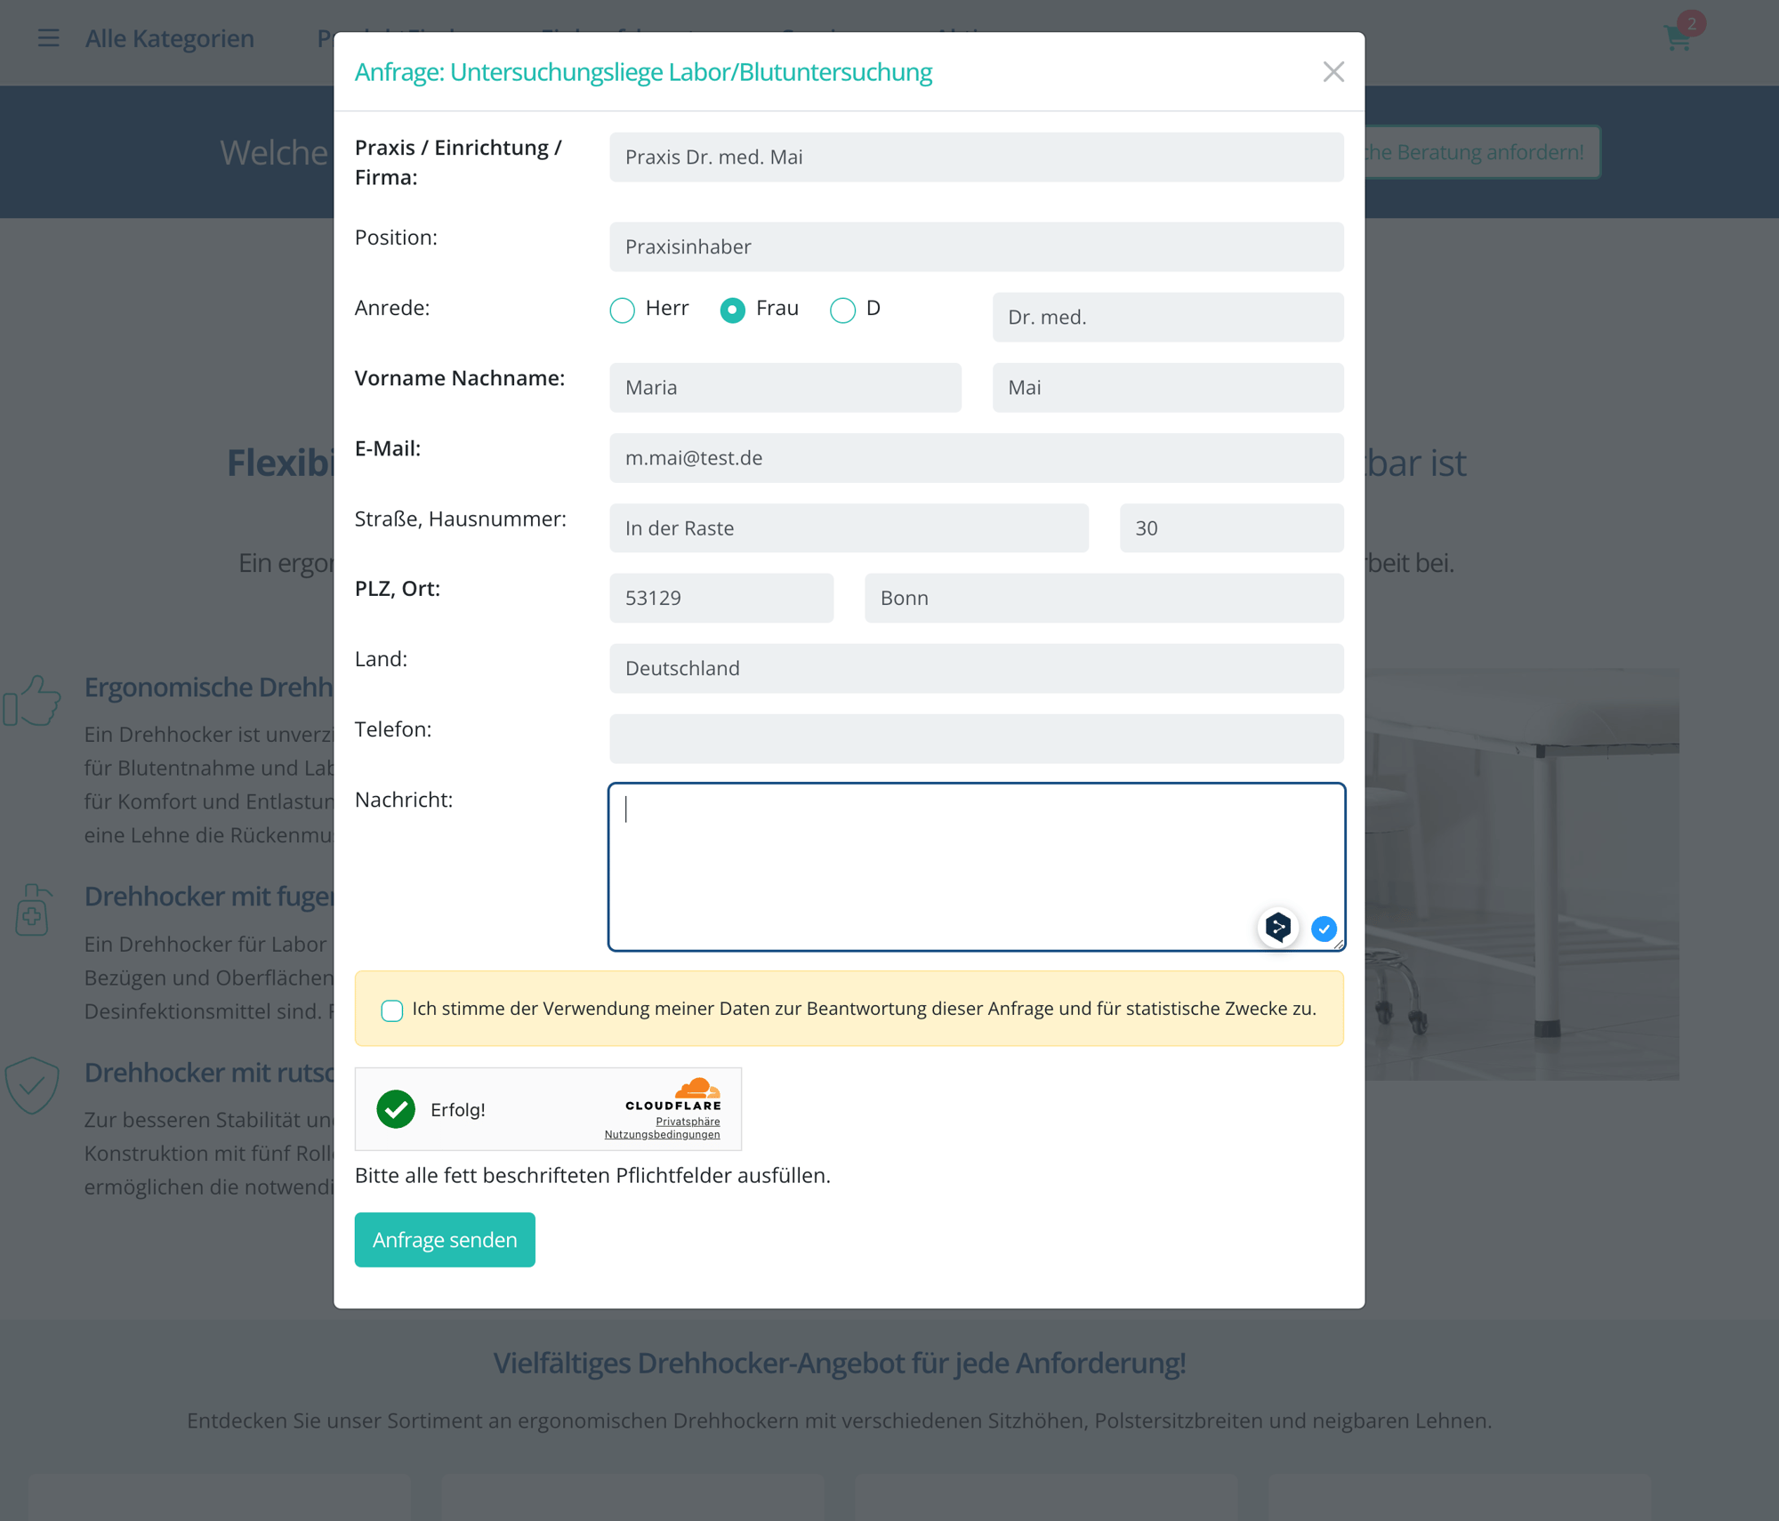The height and width of the screenshot is (1521, 1779).
Task: Click the Anfrage senden button
Action: point(445,1239)
